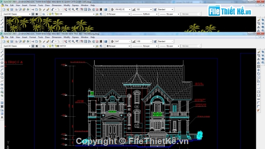Select Pan tool in villa window toolbar
This screenshot has width=265, height=149.
click(65, 41)
